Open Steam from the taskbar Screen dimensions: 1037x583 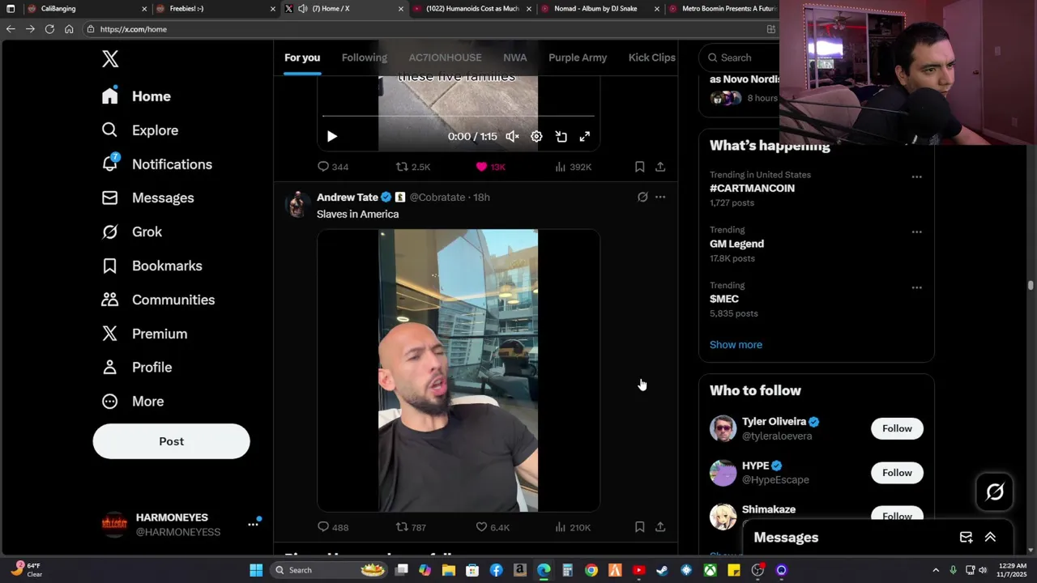[x=662, y=570]
